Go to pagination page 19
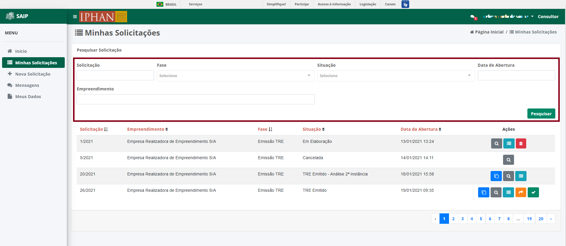 (529, 219)
